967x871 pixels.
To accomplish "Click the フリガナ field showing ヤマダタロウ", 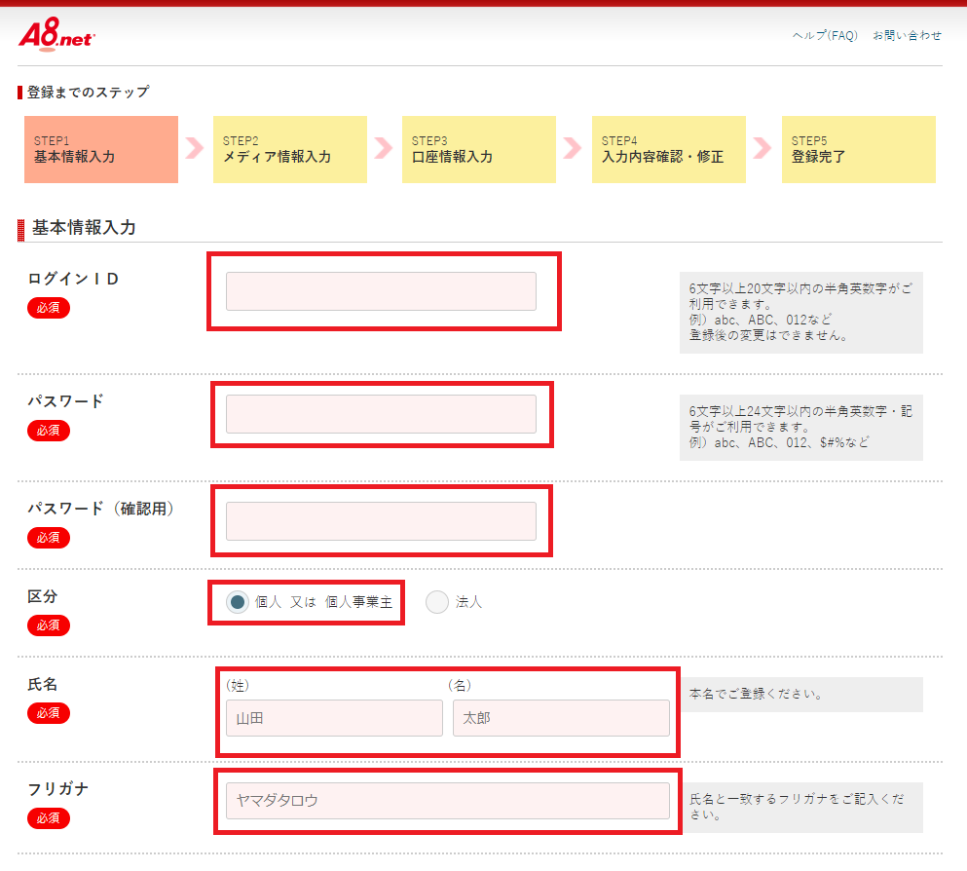I will pos(448,801).
